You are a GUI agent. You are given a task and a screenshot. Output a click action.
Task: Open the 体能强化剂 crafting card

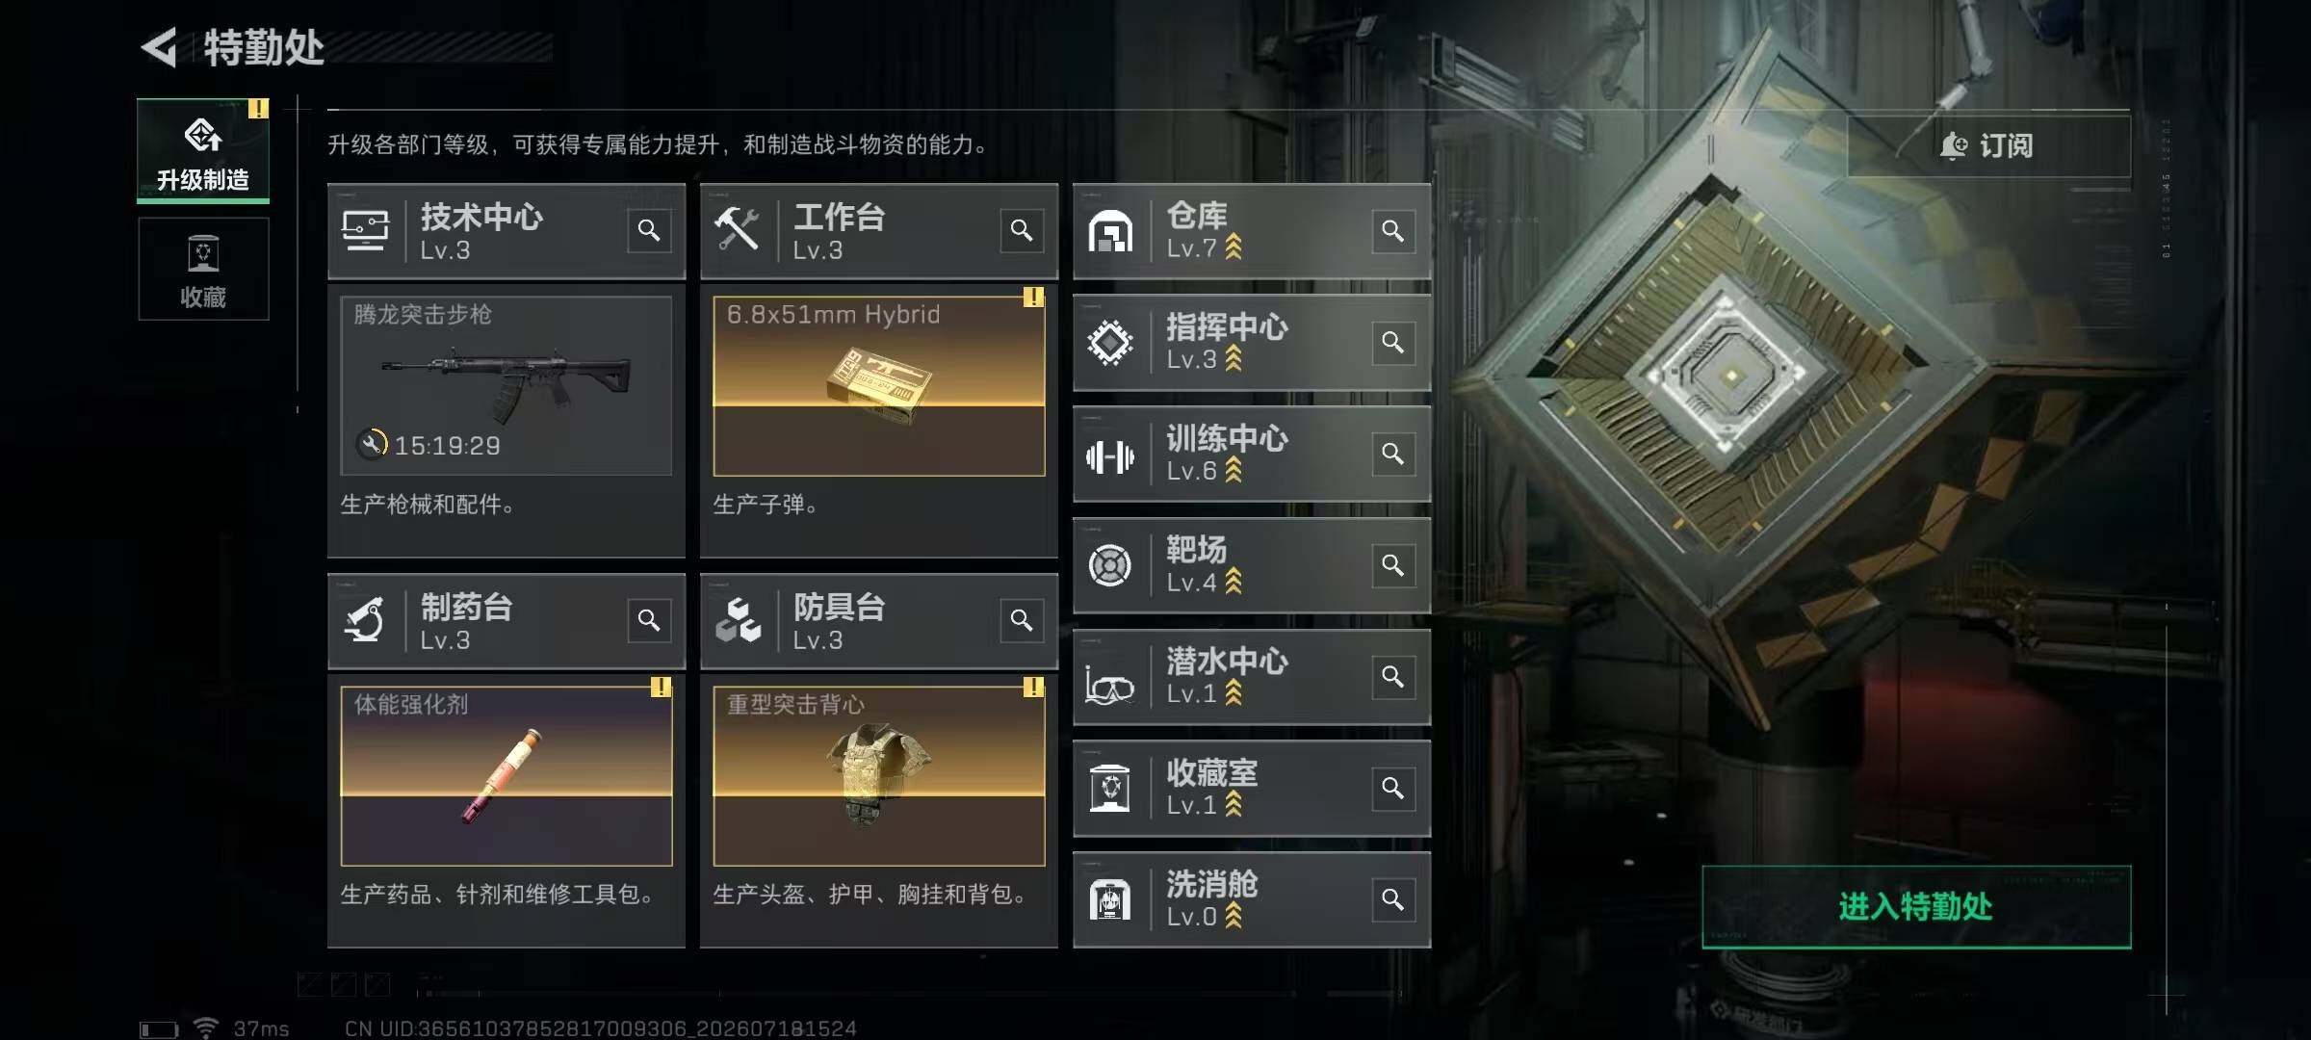pos(506,776)
